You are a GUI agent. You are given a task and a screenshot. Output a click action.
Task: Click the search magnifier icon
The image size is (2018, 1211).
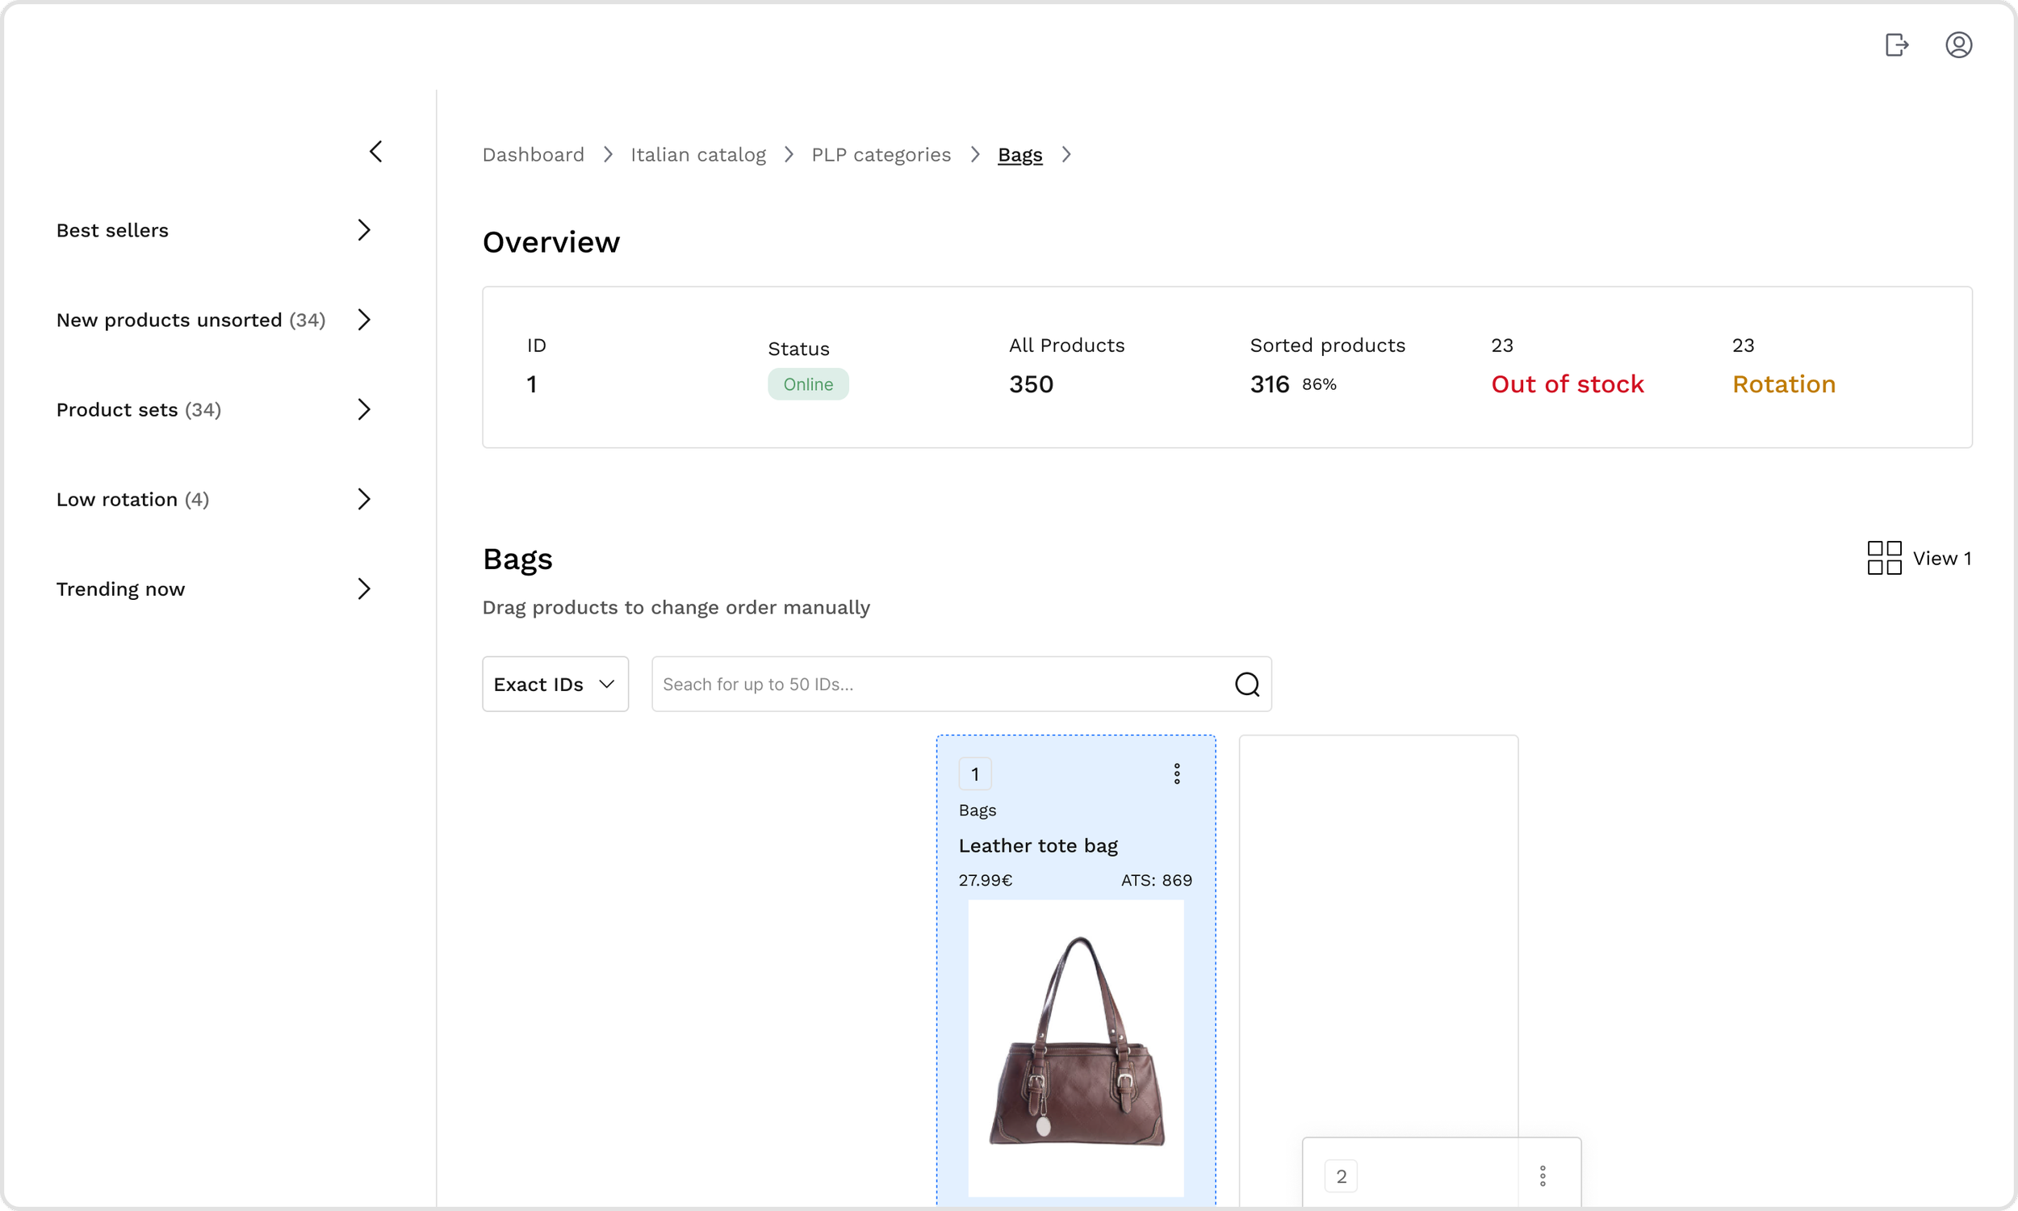pos(1246,684)
